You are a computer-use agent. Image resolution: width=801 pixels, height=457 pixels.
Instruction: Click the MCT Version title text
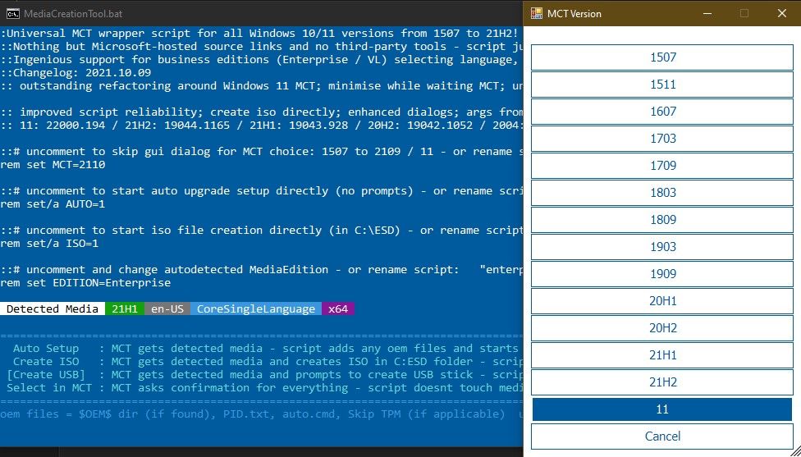574,14
